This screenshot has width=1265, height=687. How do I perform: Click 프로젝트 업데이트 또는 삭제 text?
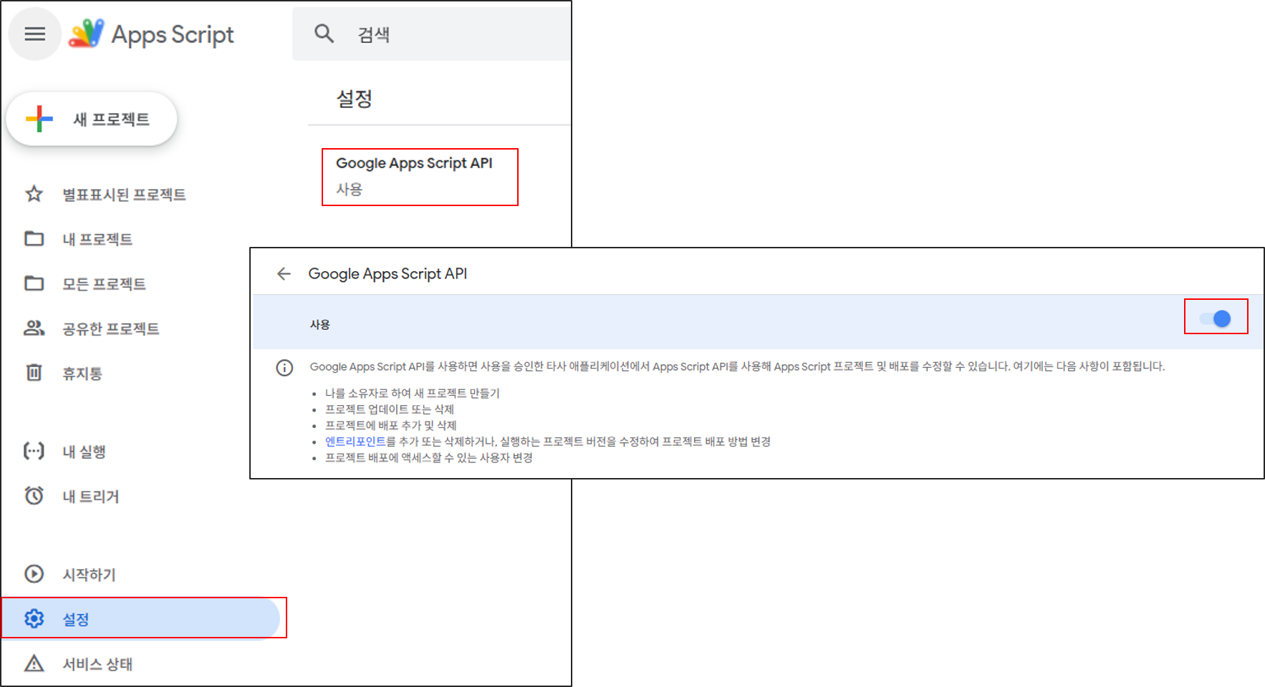pyautogui.click(x=390, y=409)
